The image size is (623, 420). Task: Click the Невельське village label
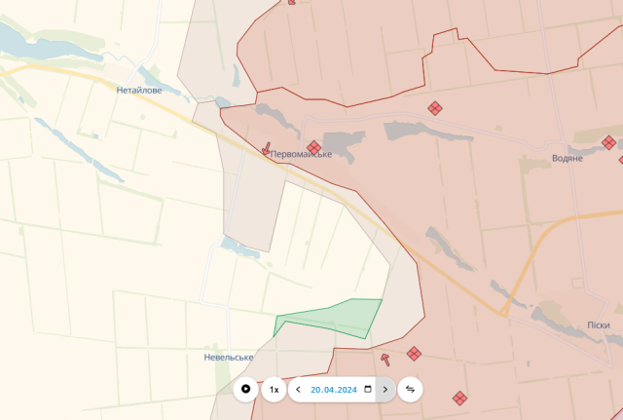pyautogui.click(x=229, y=358)
